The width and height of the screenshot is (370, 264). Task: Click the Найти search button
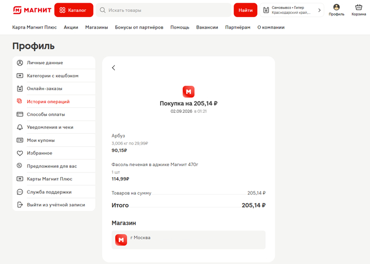pyautogui.click(x=245, y=10)
